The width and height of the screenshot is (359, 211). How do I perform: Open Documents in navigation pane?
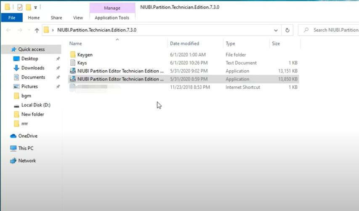pyautogui.click(x=33, y=77)
